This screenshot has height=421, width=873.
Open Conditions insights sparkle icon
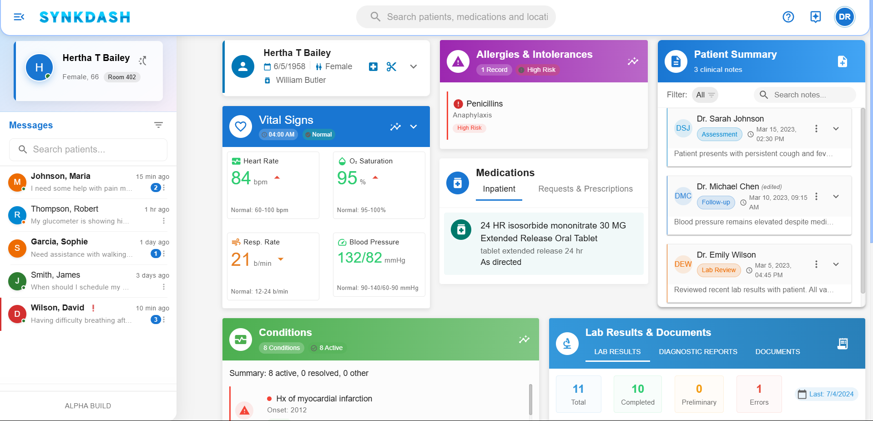click(x=524, y=339)
